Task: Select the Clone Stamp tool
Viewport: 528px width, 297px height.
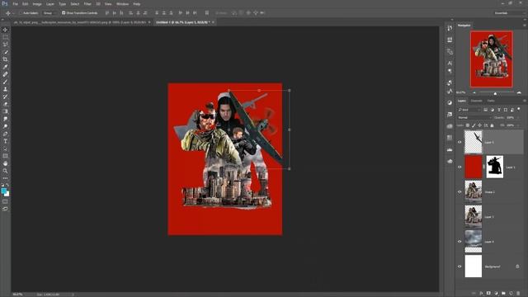Action: click(x=5, y=89)
